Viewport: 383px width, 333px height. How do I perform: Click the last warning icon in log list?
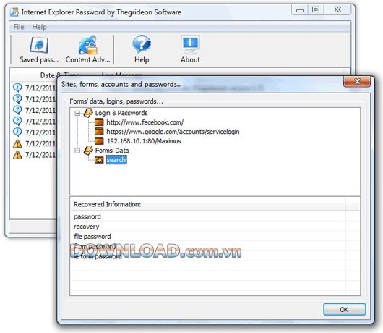[17, 155]
